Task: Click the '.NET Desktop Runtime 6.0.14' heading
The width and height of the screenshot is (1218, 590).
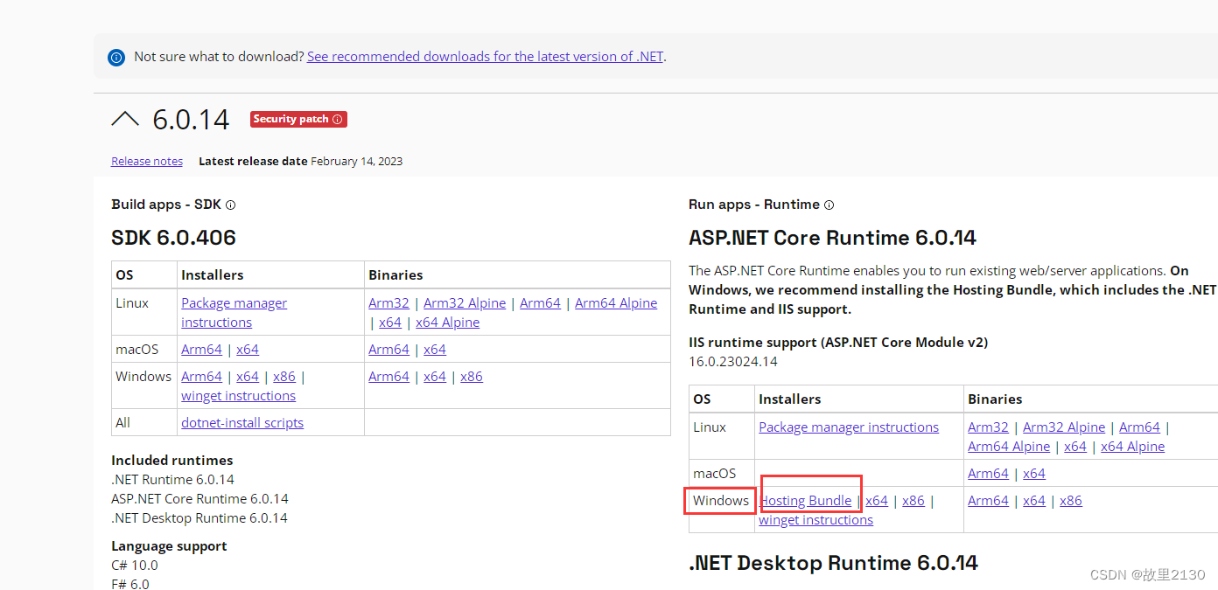Action: coord(833,562)
